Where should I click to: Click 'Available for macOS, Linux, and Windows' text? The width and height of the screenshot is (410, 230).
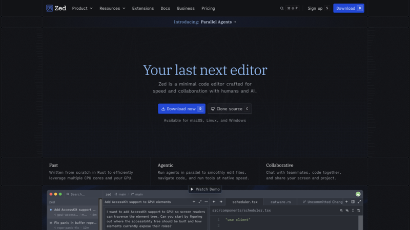tap(204, 121)
